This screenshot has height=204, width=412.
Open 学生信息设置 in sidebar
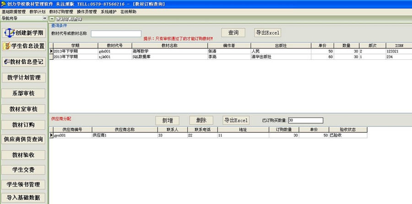coord(24,46)
